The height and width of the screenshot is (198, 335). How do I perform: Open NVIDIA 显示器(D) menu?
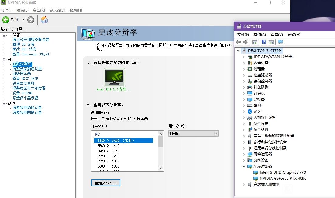coord(57,10)
